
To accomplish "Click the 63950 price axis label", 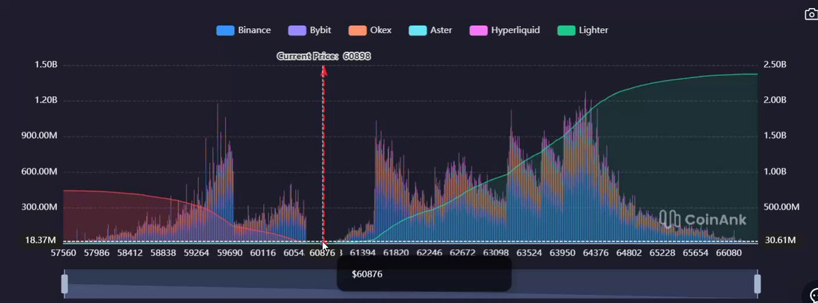I will click(x=563, y=253).
